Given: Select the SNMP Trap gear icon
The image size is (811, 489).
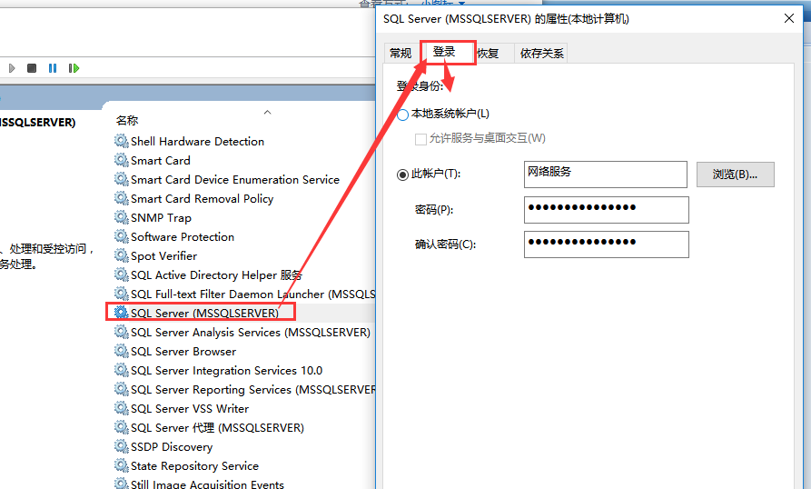Looking at the screenshot, I should pyautogui.click(x=122, y=217).
